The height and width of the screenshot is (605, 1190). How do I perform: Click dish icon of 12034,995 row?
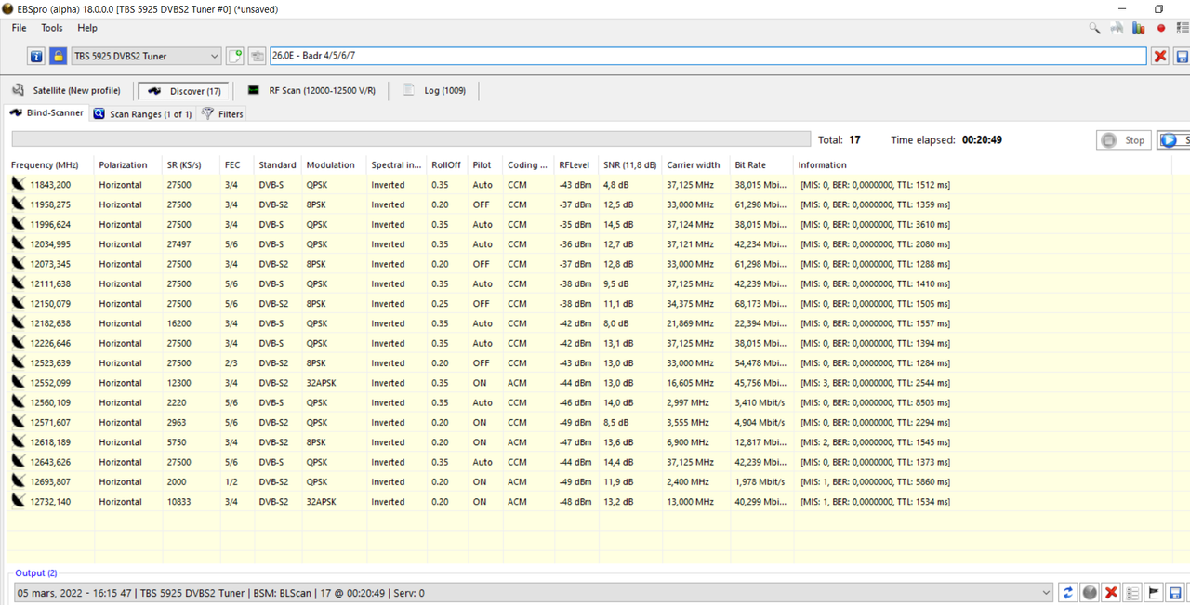[19, 243]
